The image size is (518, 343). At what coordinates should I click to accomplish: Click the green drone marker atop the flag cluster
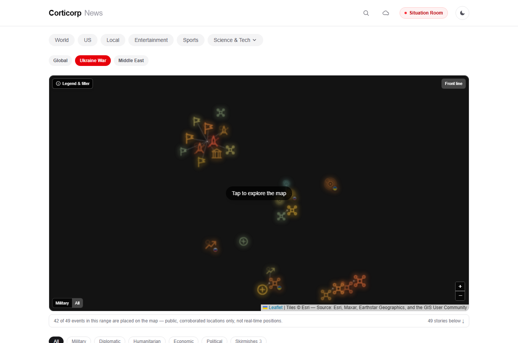tap(221, 112)
